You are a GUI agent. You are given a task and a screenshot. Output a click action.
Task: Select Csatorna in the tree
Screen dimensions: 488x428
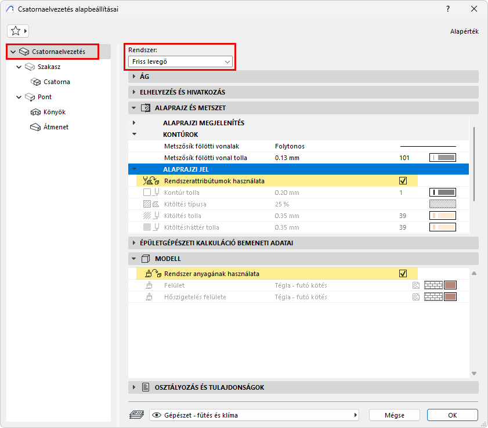[57, 82]
